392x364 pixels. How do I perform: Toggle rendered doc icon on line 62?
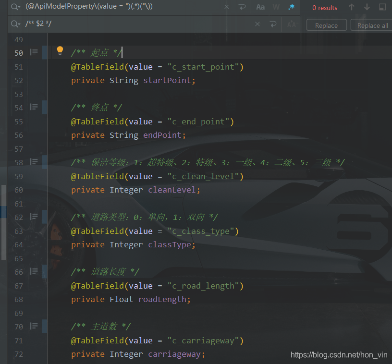[x=34, y=217]
